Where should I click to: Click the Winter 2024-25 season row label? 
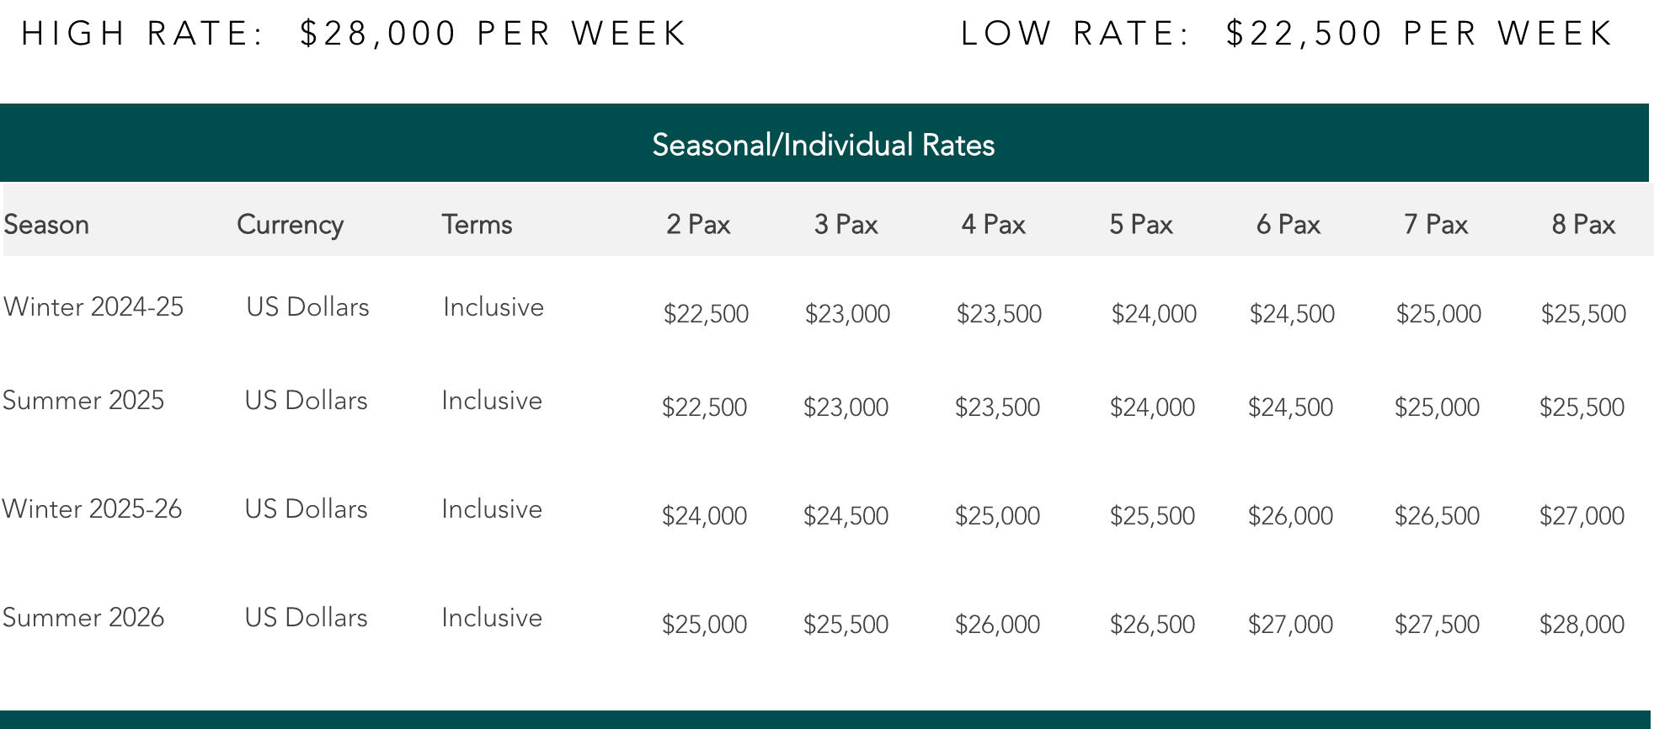coord(93,307)
